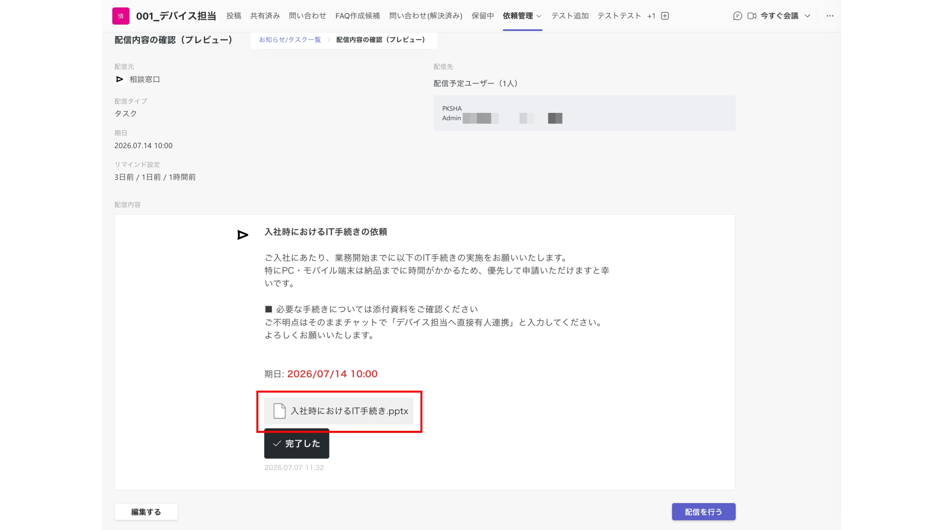The image size is (943, 530).
Task: Click the video camera meeting icon
Action: (x=751, y=16)
